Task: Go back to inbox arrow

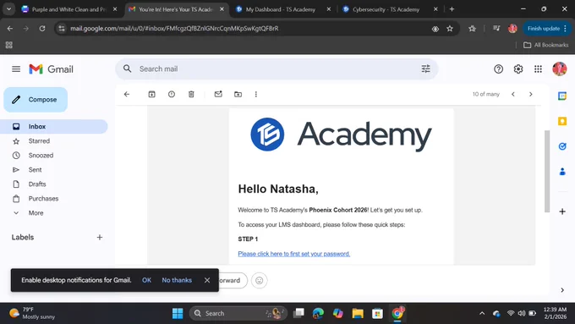Action: click(x=127, y=94)
